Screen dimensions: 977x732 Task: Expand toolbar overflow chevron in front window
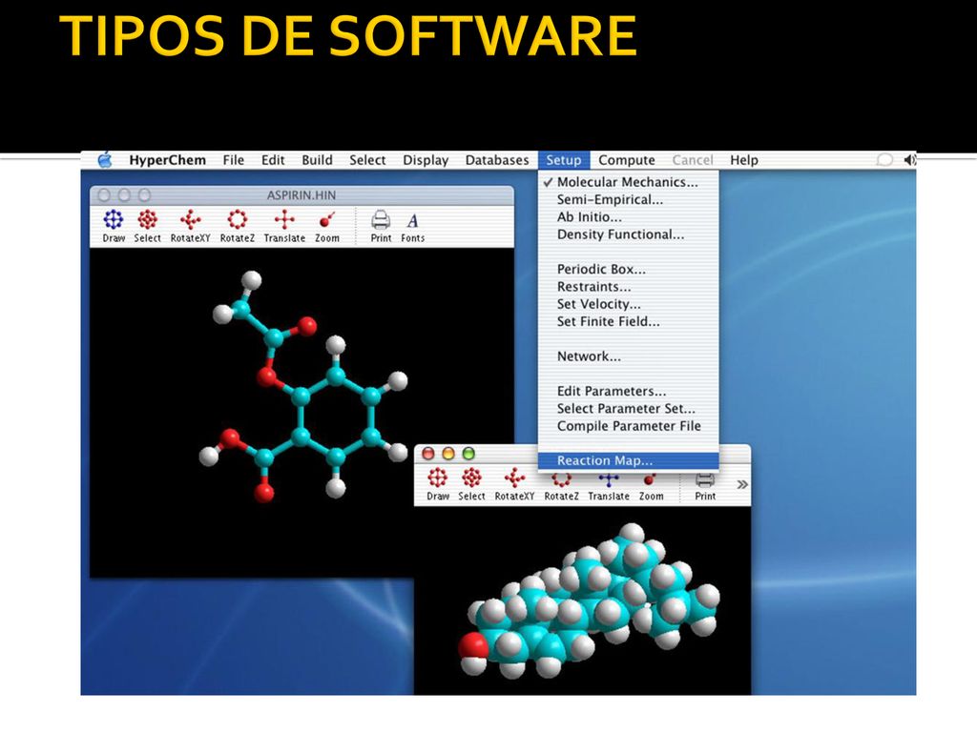point(741,484)
